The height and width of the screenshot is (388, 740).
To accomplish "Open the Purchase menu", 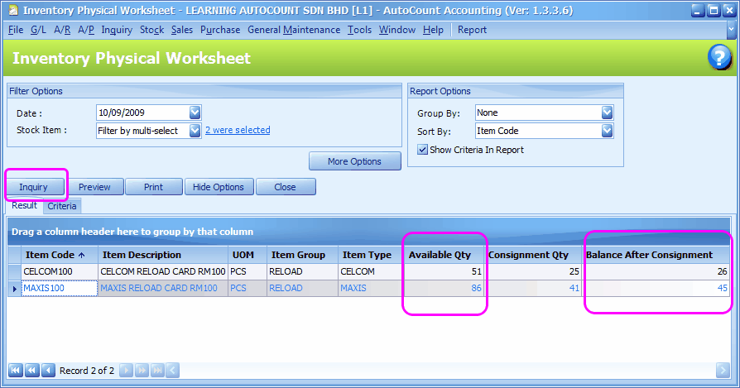I will pos(220,30).
